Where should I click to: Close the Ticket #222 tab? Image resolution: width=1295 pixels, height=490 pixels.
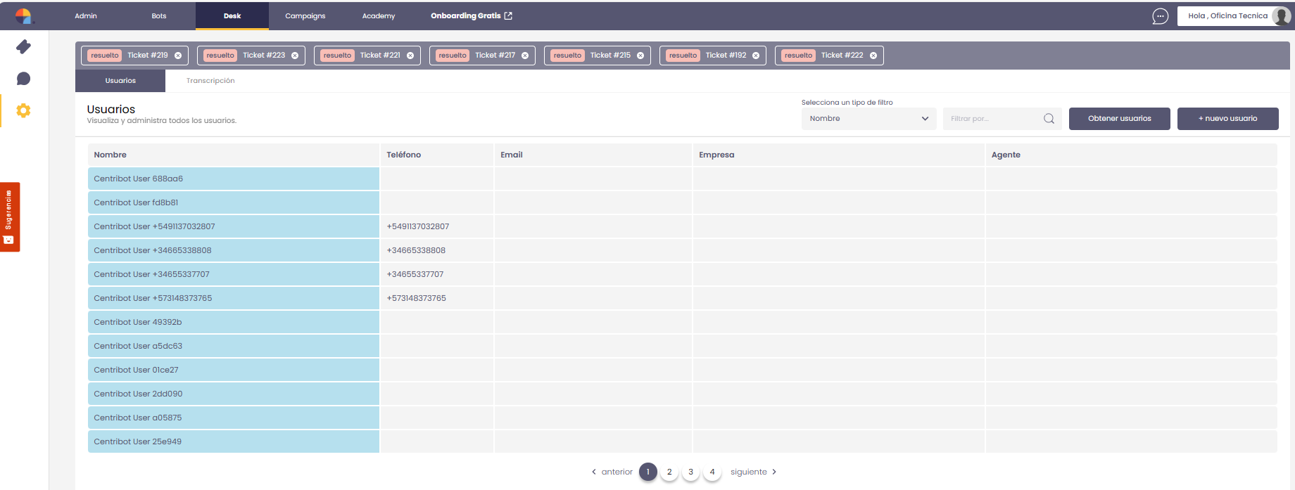[873, 56]
